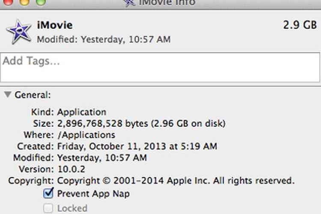This screenshot has height=214, width=321.
Task: Click the small iMovie icon in title bar
Action: click(x=129, y=3)
